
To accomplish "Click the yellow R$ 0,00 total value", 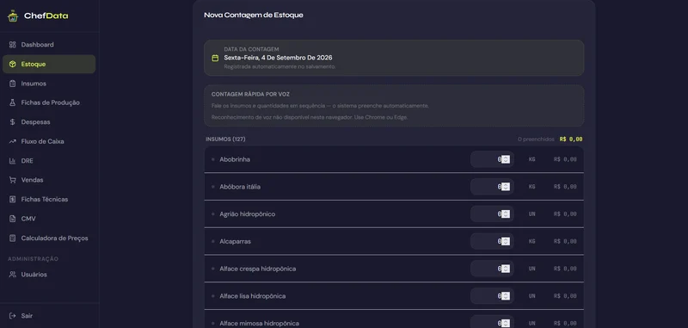I will [571, 139].
